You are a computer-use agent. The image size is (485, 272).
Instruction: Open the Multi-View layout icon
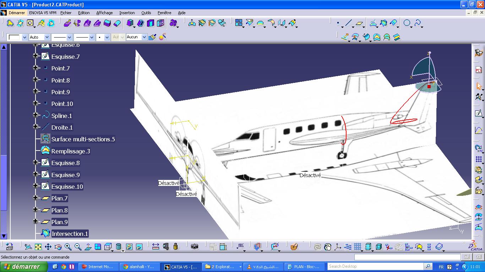(98, 246)
